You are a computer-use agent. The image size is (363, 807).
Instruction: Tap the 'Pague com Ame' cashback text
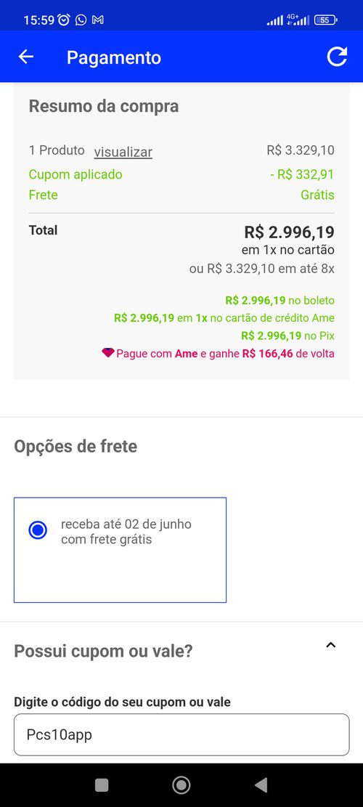click(x=225, y=354)
